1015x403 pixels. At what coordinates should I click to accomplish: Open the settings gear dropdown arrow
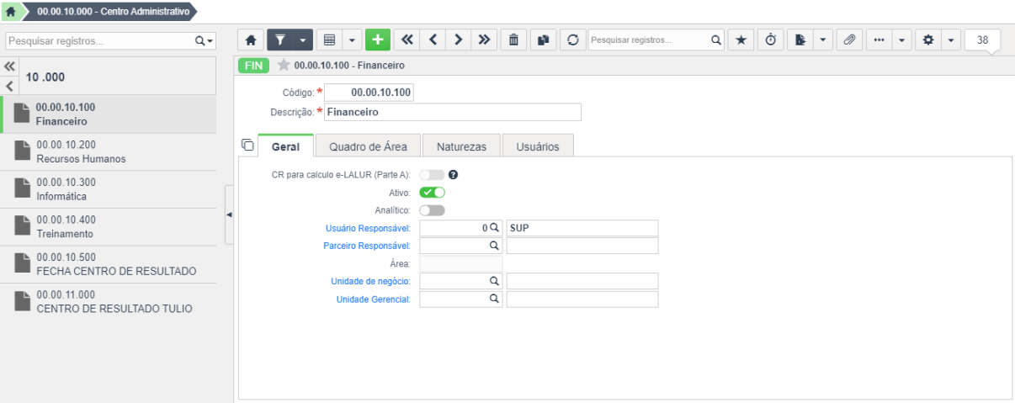click(x=951, y=40)
